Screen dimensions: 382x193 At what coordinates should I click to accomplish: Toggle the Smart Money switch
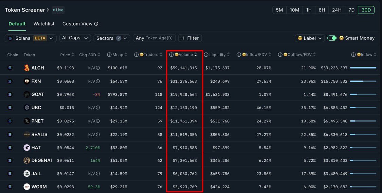(x=332, y=38)
